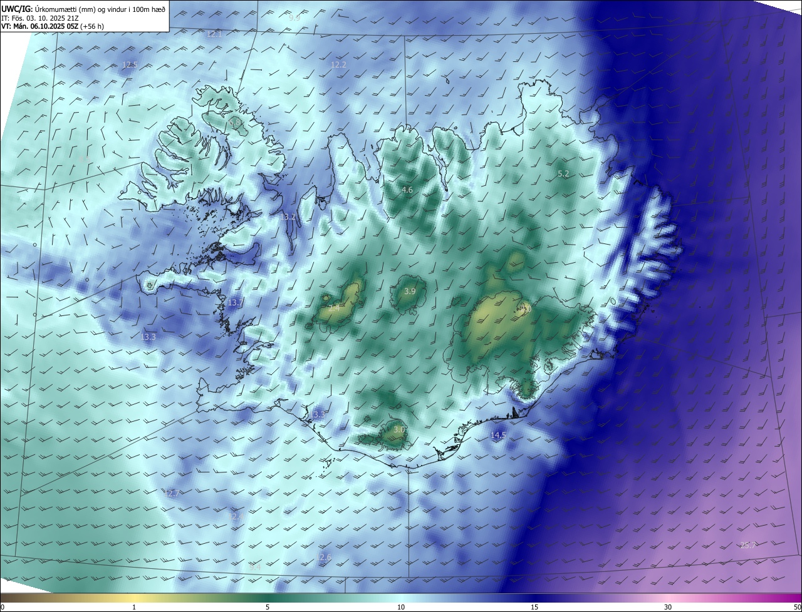This screenshot has height=612, width=802.
Task: Click the 6.8 label on the Westfjords glacier
Action: pyautogui.click(x=235, y=124)
